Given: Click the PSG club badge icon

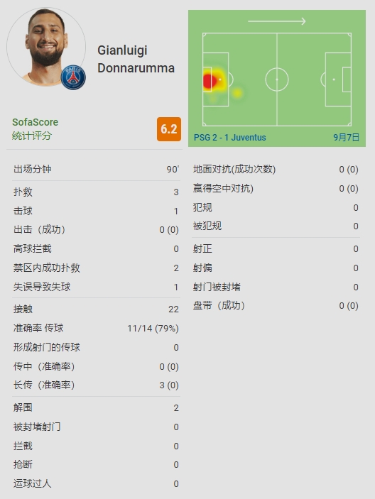Looking at the screenshot, I should click(x=73, y=77).
